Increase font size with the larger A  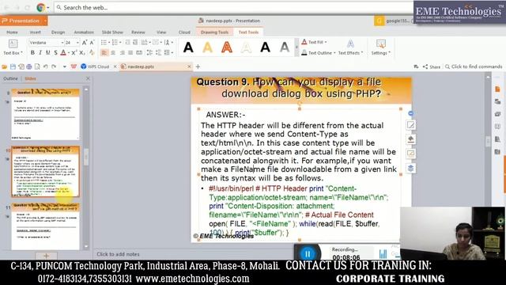click(x=85, y=43)
